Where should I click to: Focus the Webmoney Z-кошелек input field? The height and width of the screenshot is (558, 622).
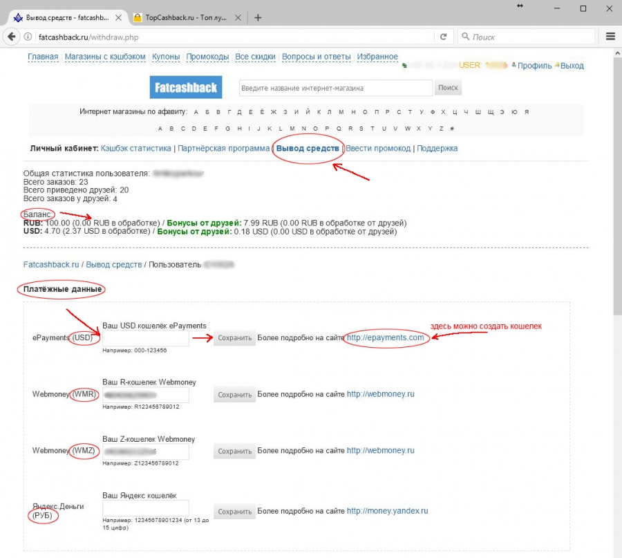(x=146, y=452)
